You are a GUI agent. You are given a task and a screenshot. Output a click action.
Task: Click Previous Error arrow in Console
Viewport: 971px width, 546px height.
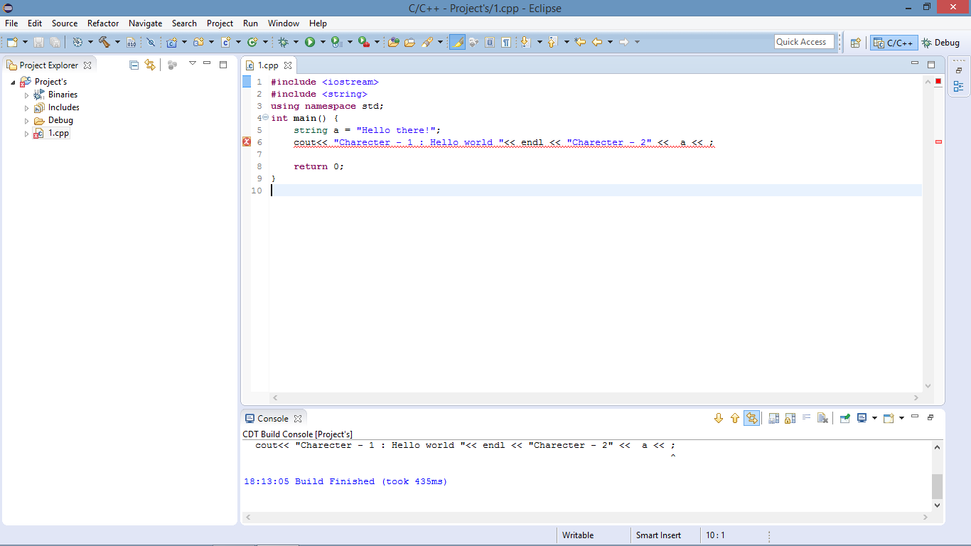[735, 418]
